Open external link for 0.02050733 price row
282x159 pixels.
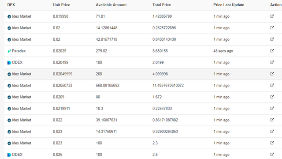(x=272, y=85)
